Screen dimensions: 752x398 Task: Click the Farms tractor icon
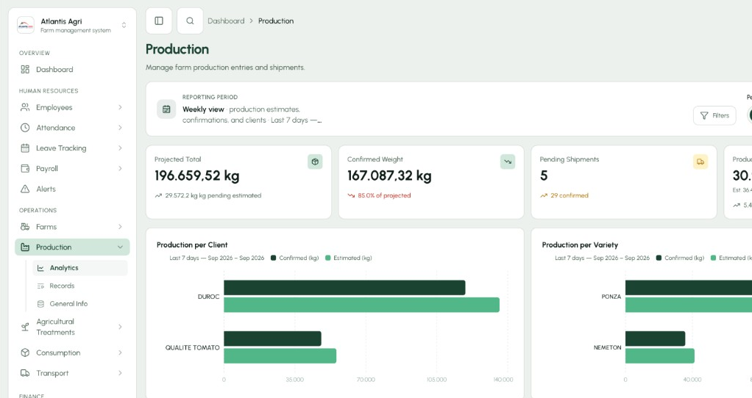coord(25,227)
